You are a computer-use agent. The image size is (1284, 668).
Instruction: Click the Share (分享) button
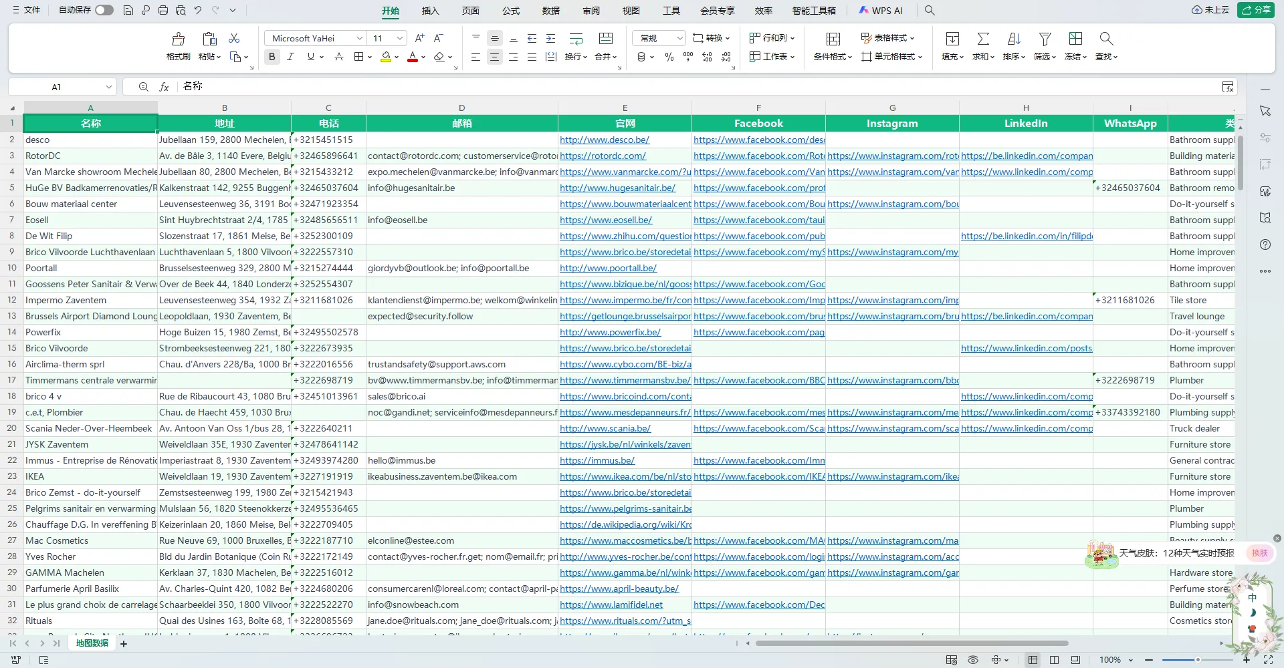(1256, 10)
